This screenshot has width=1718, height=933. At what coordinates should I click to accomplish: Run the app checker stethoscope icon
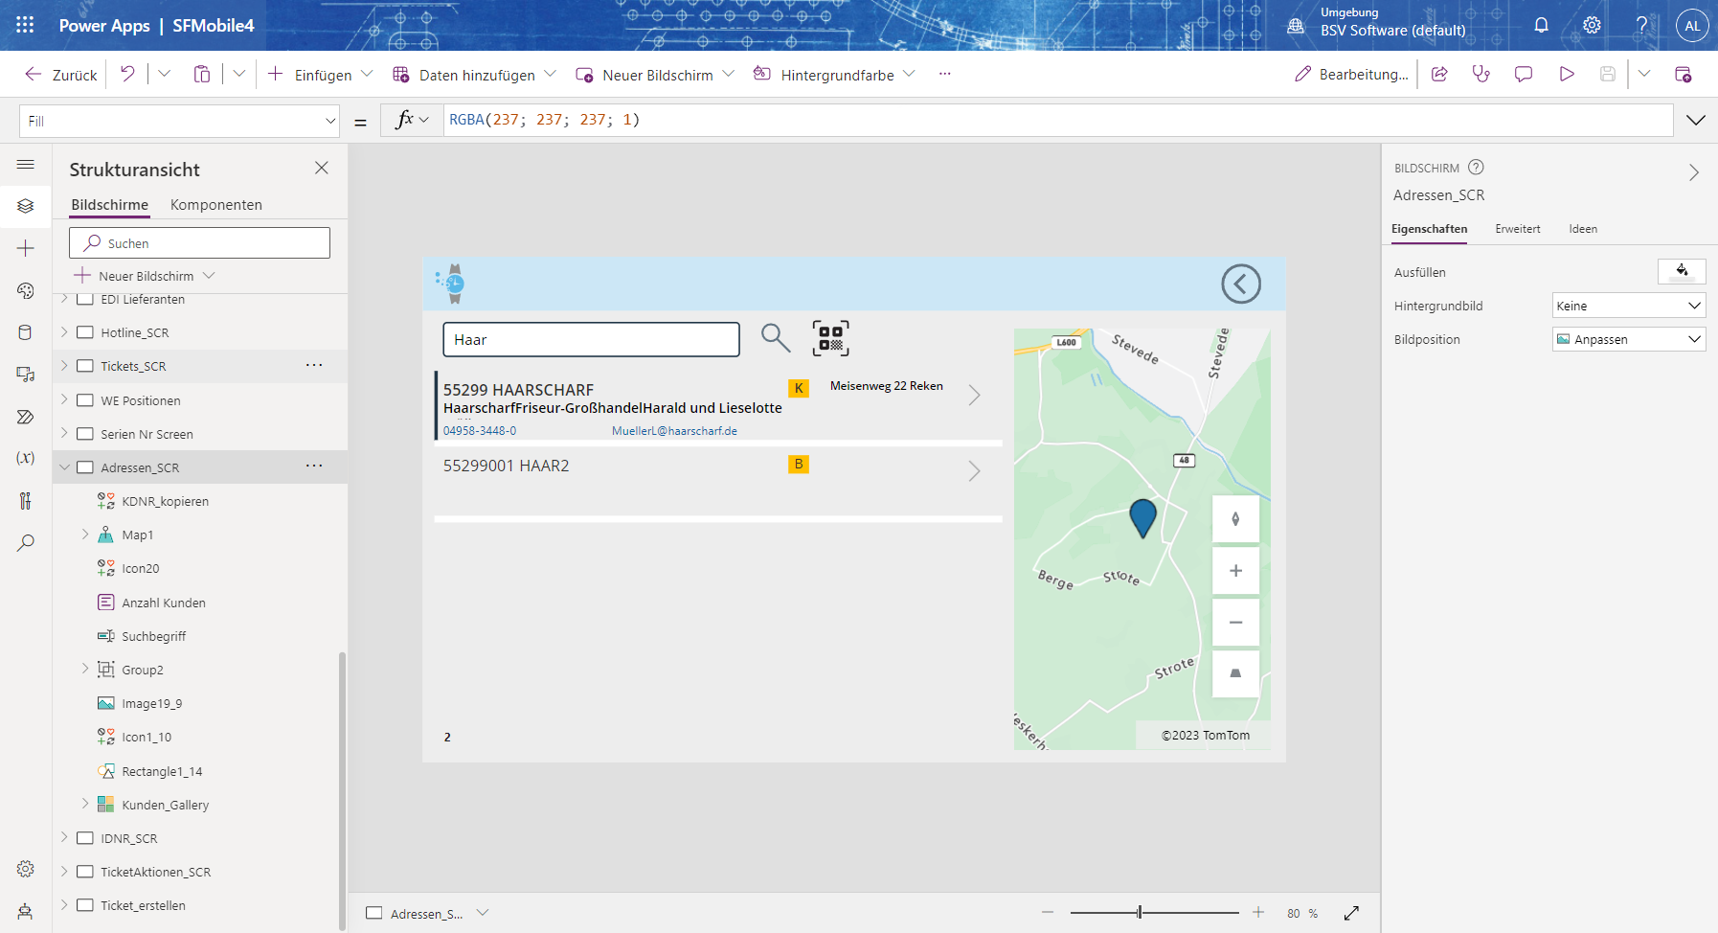point(1481,74)
